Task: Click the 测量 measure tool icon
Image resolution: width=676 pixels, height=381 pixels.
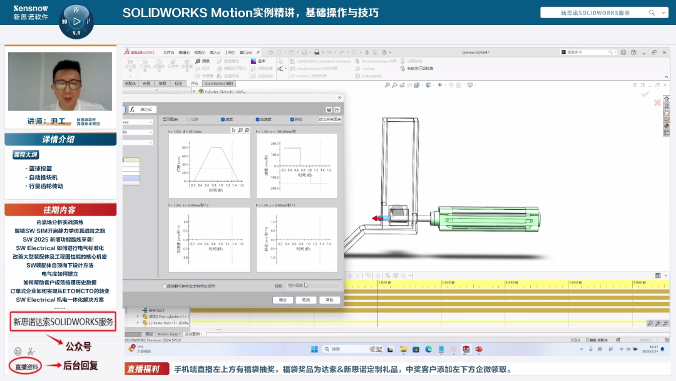Action: tap(198, 61)
